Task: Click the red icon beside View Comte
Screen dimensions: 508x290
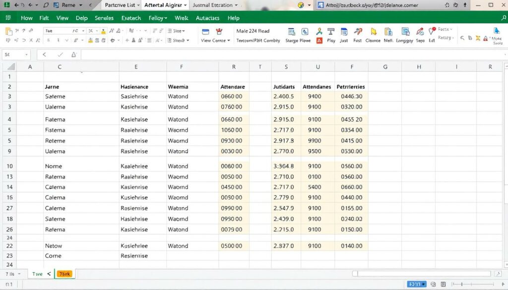Action: pos(219,31)
